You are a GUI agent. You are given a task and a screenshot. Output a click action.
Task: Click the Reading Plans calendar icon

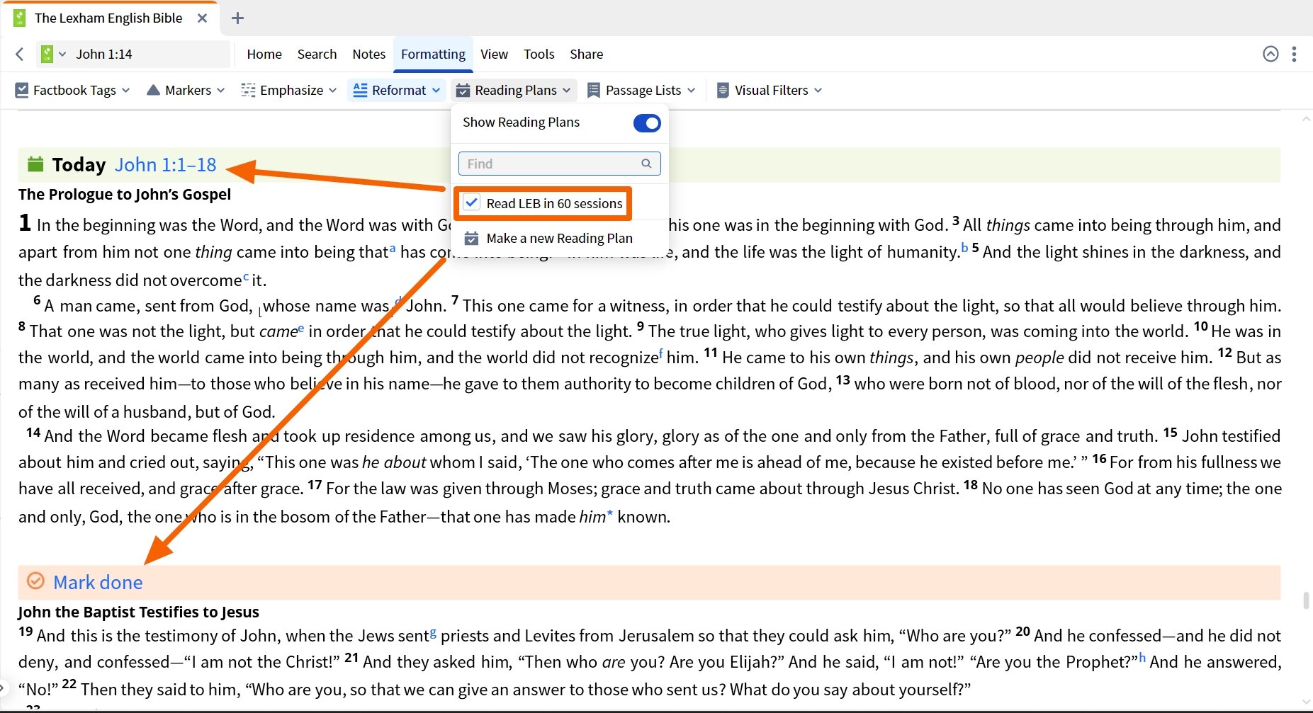[x=463, y=90]
